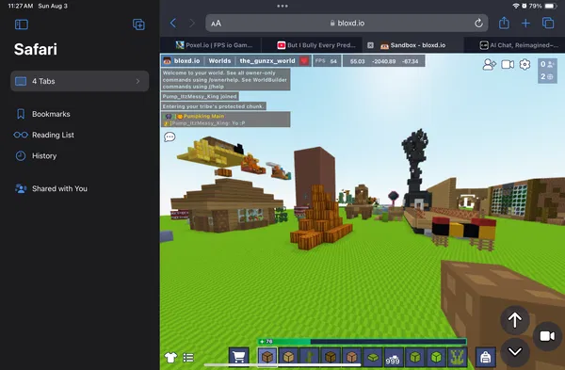565x370 pixels.
Task: Select ninth hotbar slot with bright green cube
Action: [436, 357]
